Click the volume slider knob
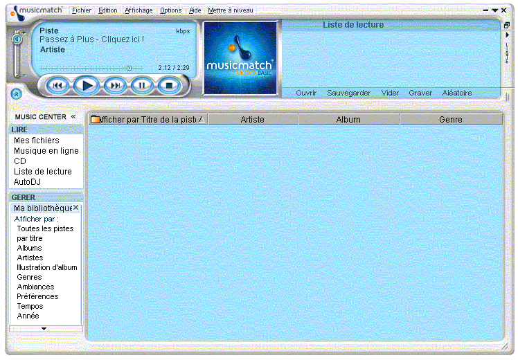 [x=17, y=39]
